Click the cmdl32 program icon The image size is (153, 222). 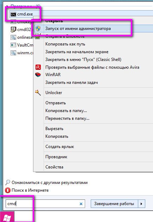click(x=13, y=30)
